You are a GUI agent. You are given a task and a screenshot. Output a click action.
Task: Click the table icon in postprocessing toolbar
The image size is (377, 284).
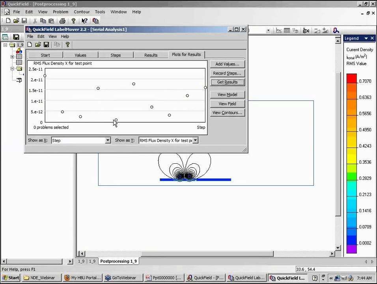(287, 30)
